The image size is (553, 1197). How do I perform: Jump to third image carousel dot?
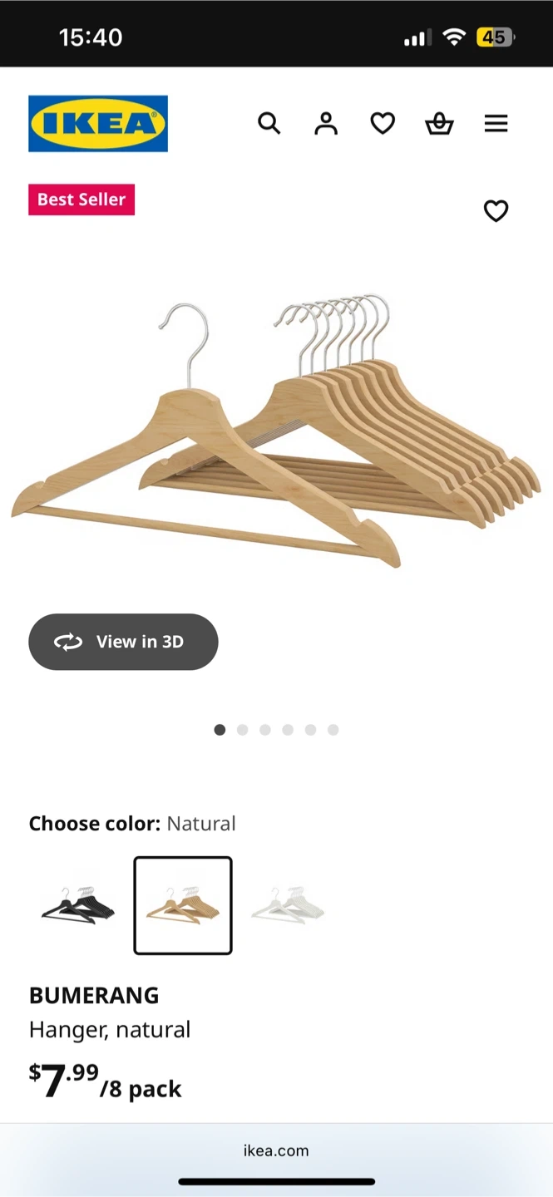click(x=264, y=730)
